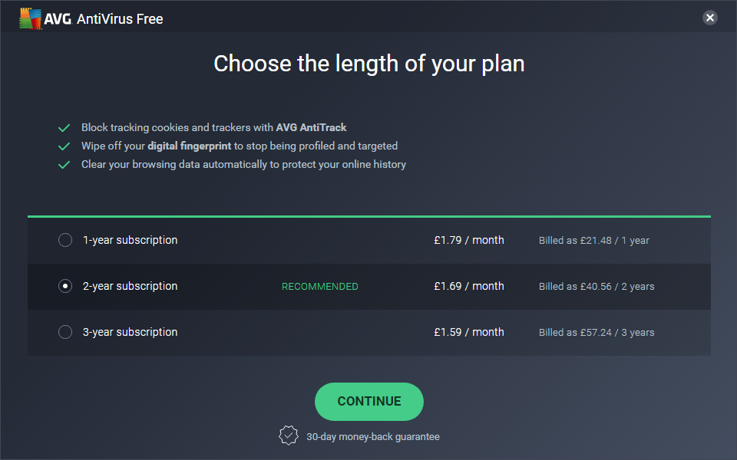This screenshot has height=460, width=737.
Task: Choose the 3-year subscription radio button
Action: pyautogui.click(x=65, y=333)
